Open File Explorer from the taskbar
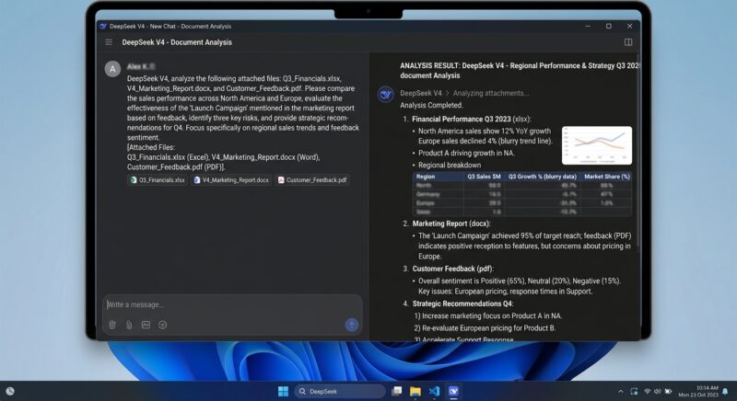 [415, 391]
